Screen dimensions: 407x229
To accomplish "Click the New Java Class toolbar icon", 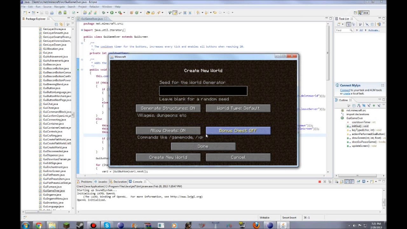I will (x=137, y=13).
